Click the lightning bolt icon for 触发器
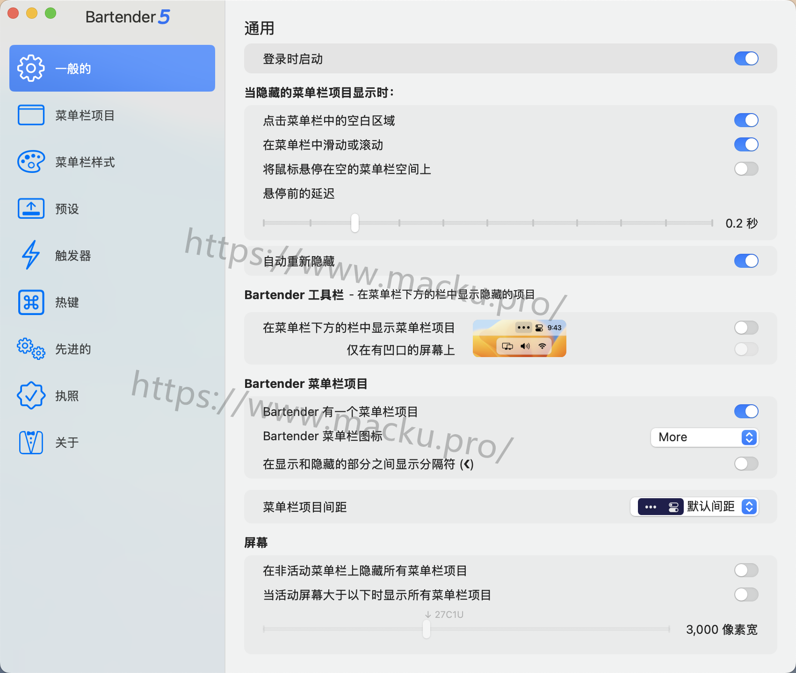This screenshot has height=673, width=796. 31,255
